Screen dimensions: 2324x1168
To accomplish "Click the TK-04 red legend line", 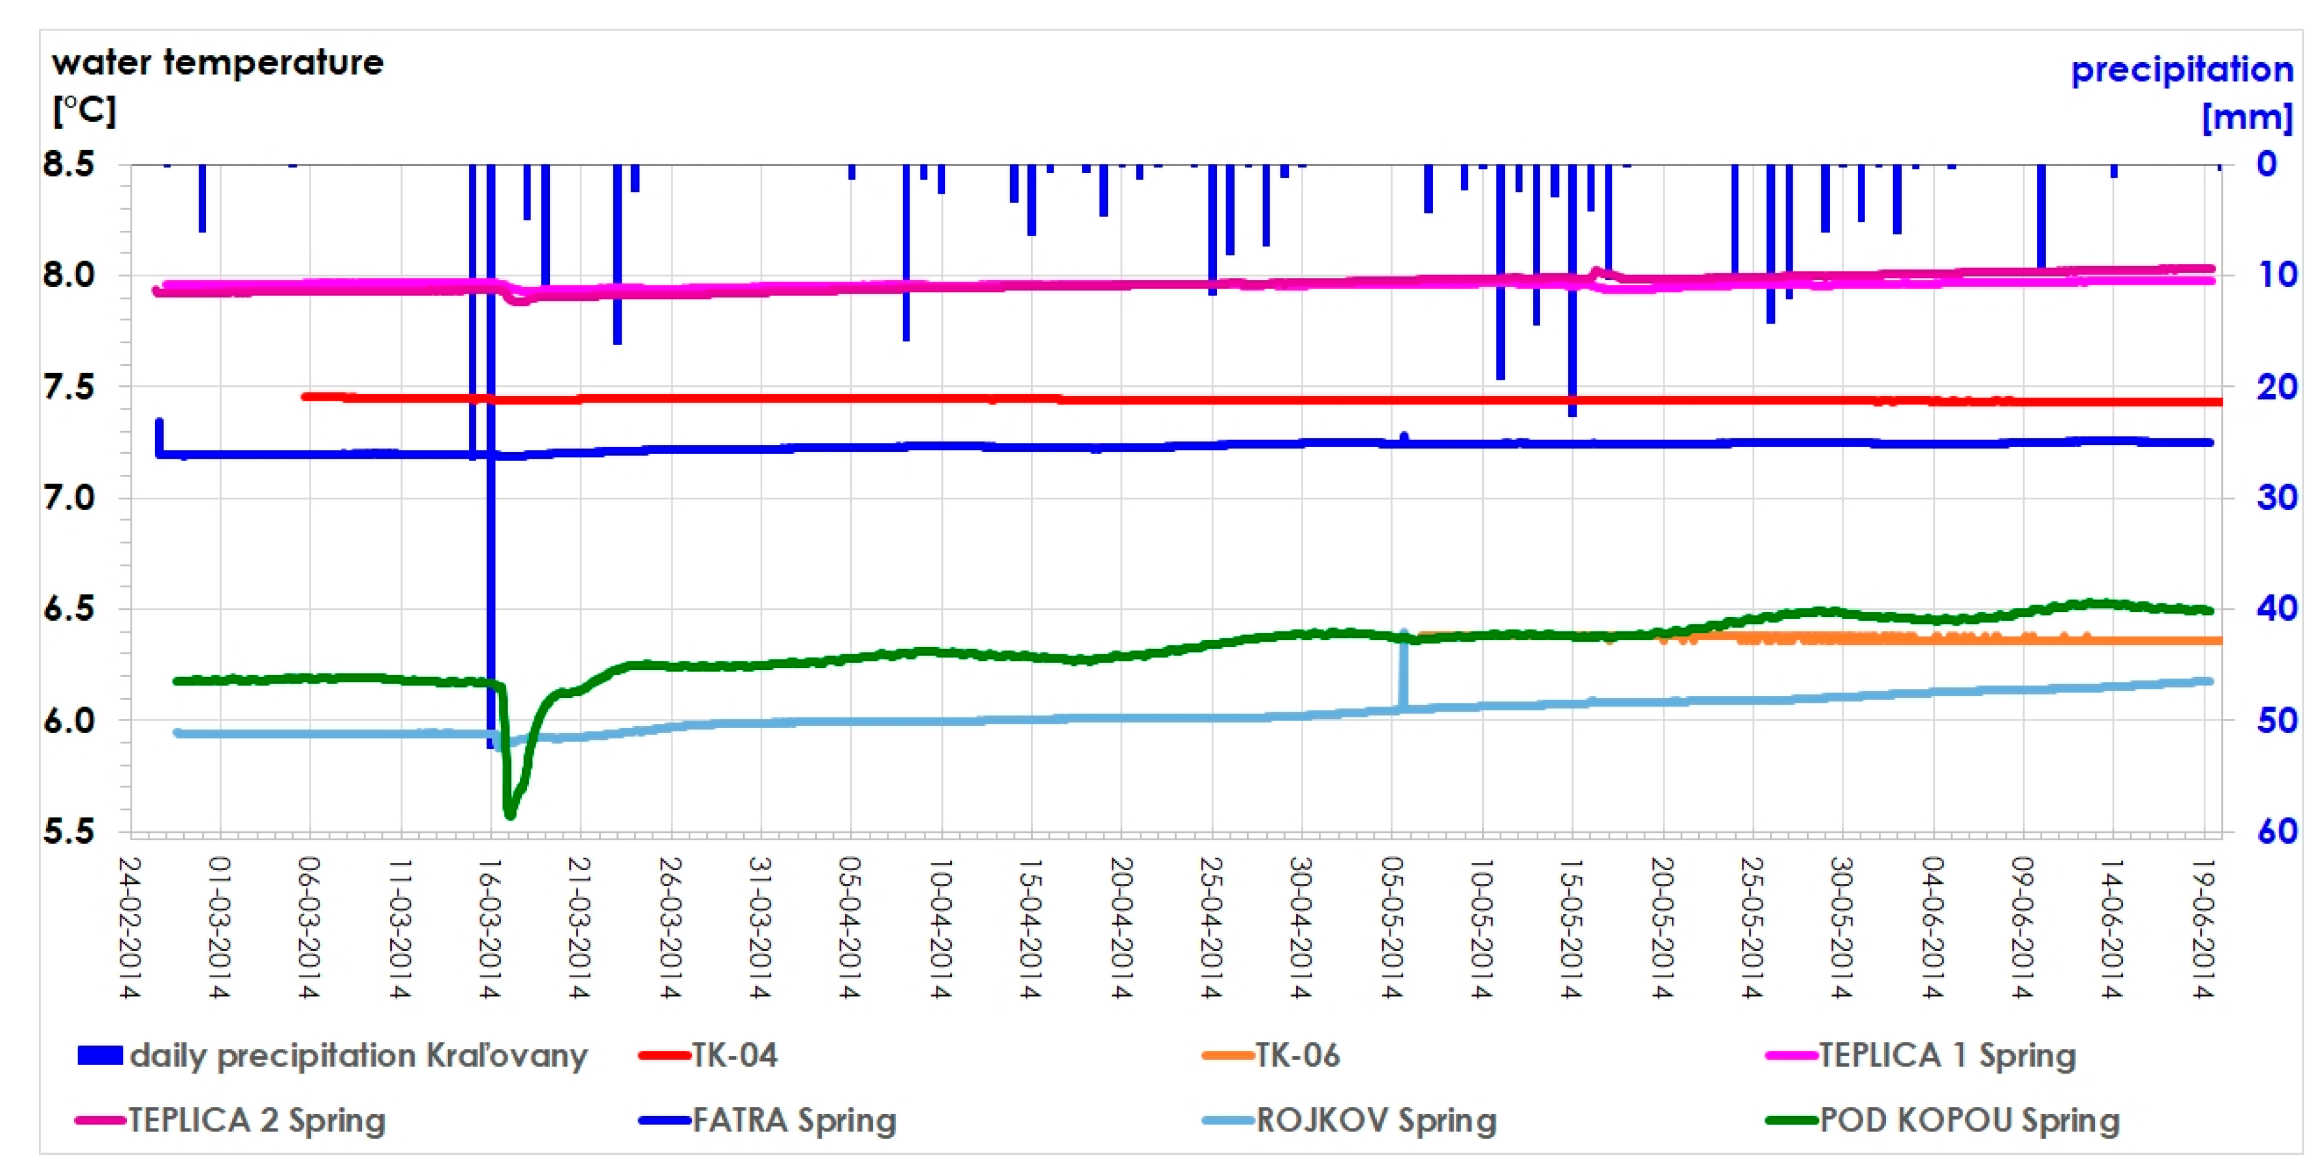I will point(664,1055).
